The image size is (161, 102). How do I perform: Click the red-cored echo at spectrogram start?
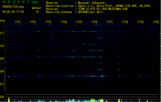click(9, 76)
